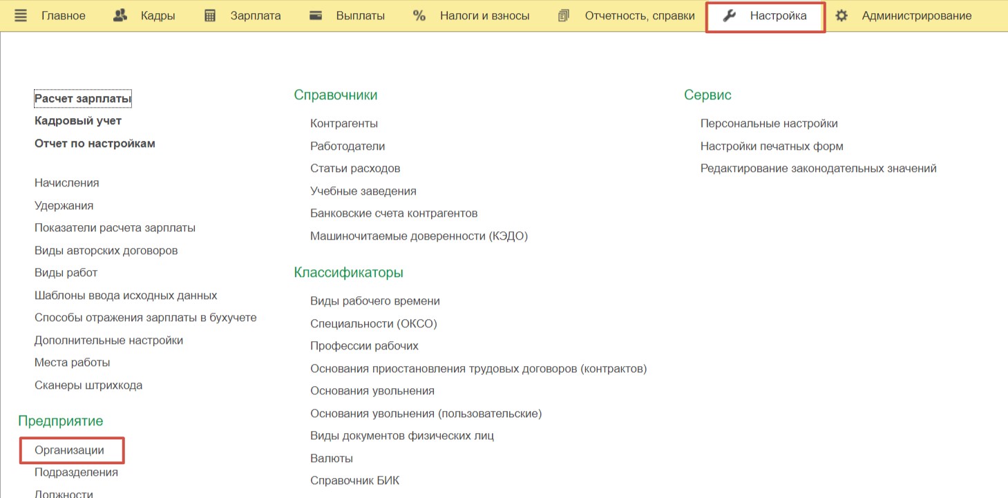Screen dimensions: 1008x498
Task: Click the calculator icon beside Зарплата
Action: click(x=210, y=16)
